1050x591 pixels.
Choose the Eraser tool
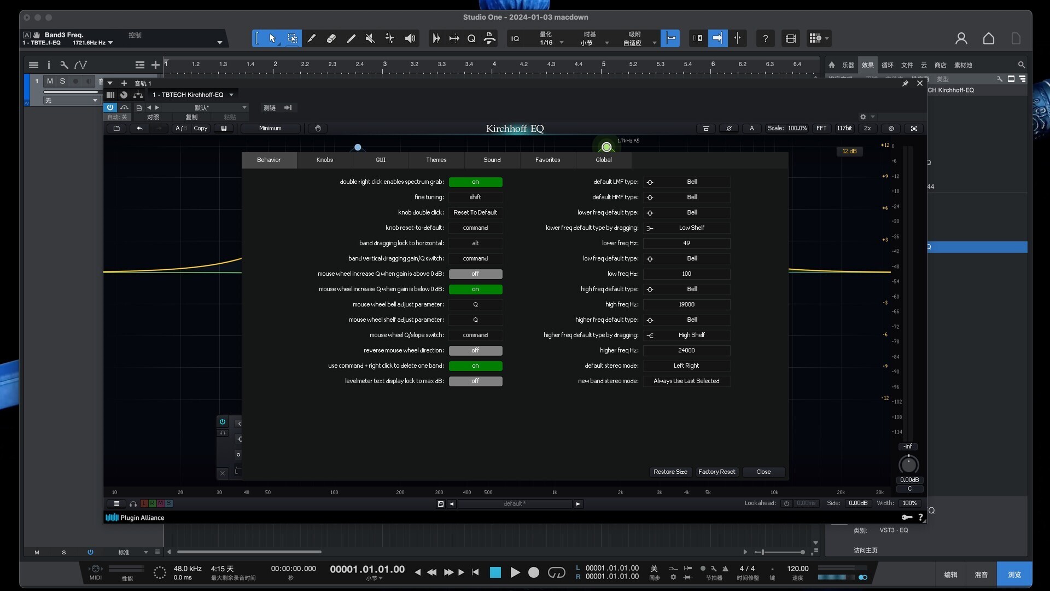[x=331, y=38]
